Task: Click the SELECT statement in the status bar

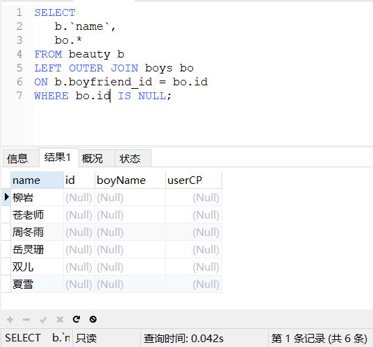Action: click(38, 338)
